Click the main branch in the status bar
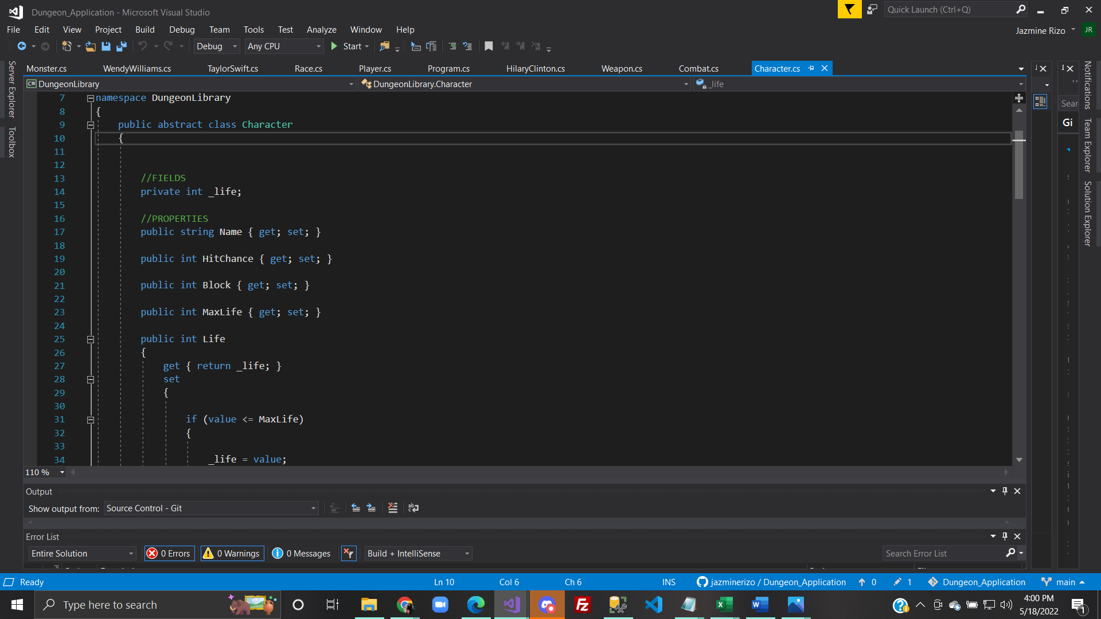 [x=1064, y=582]
